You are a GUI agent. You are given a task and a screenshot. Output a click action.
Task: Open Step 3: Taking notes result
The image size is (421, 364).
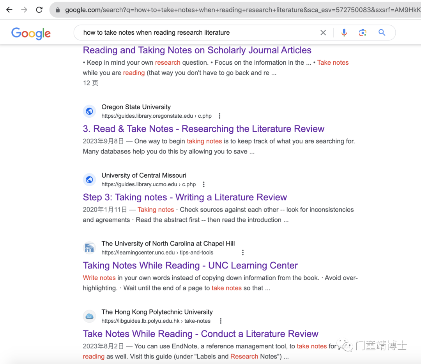pos(185,197)
